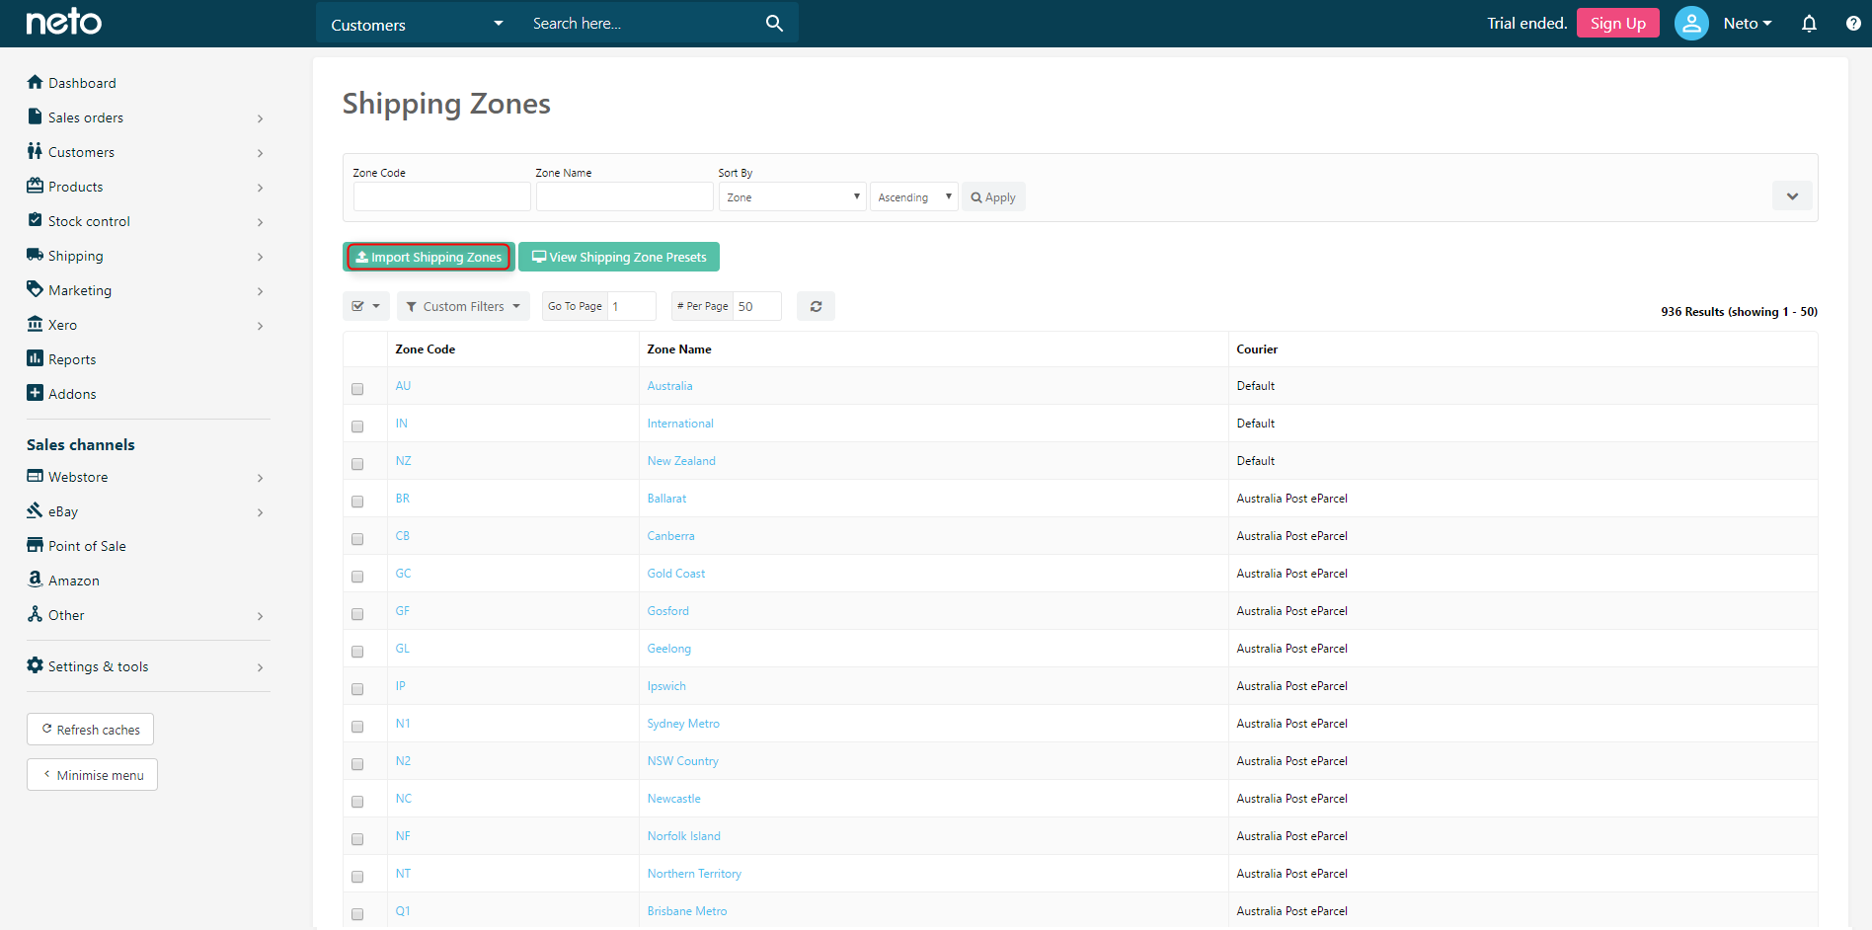Click the Other network icon
The image size is (1872, 930).
click(x=36, y=614)
